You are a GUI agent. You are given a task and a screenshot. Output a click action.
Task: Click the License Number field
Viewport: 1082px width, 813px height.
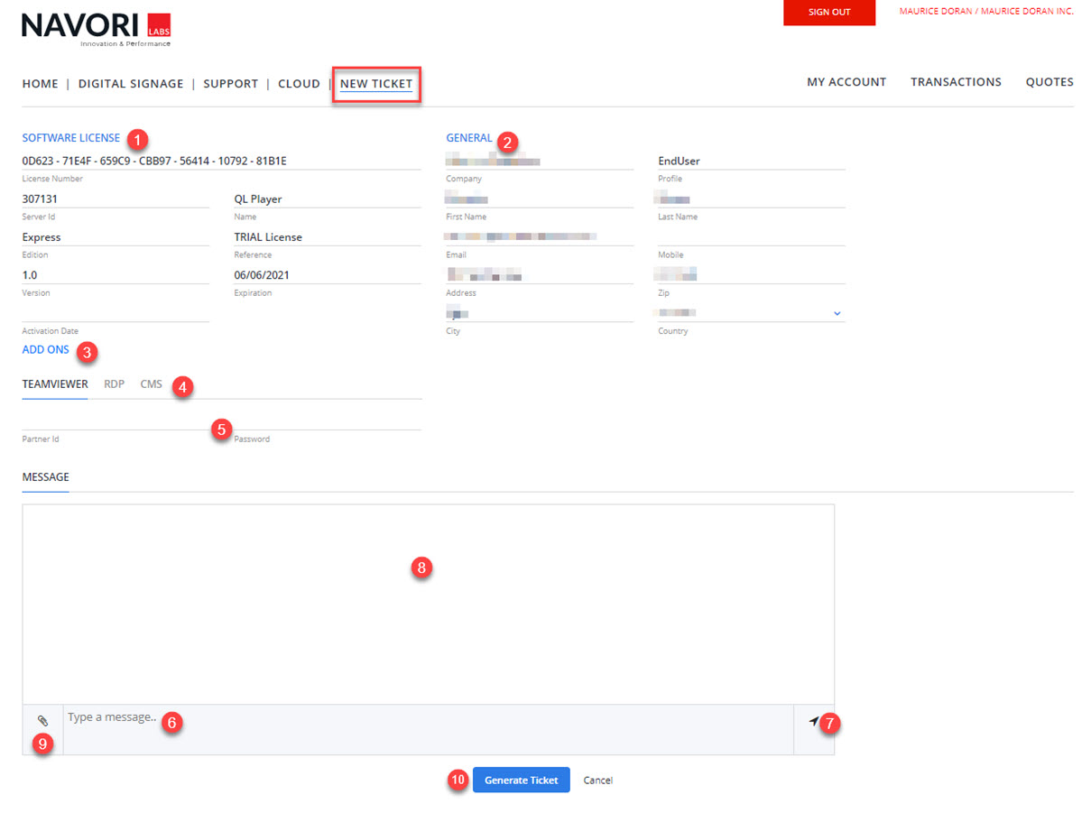click(x=221, y=161)
